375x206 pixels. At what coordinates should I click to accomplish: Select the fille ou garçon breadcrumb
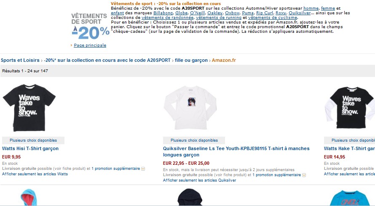coord(191,60)
